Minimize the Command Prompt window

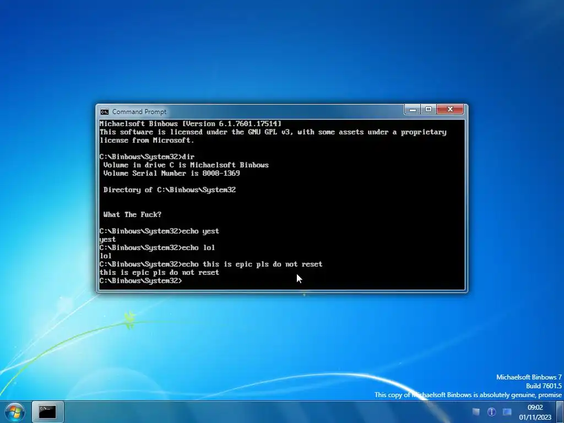tap(412, 110)
